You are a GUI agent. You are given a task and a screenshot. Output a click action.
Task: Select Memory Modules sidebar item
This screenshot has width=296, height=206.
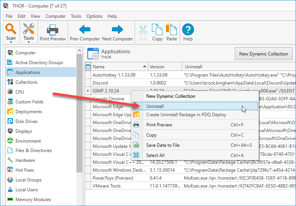tap(41, 200)
